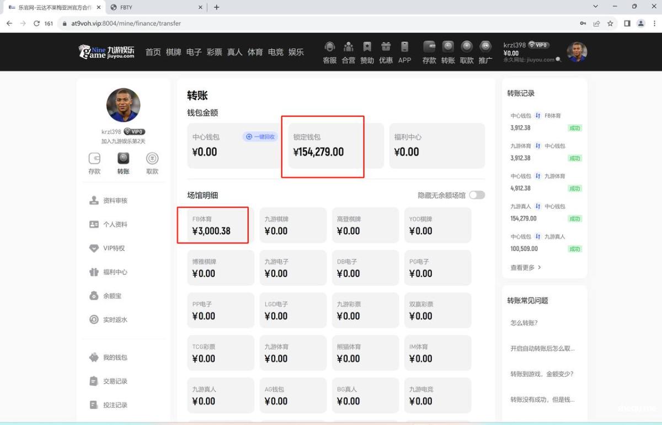Open the 推广 promotion icon in header
Viewport: 662px width, 425px height.
pyautogui.click(x=485, y=47)
